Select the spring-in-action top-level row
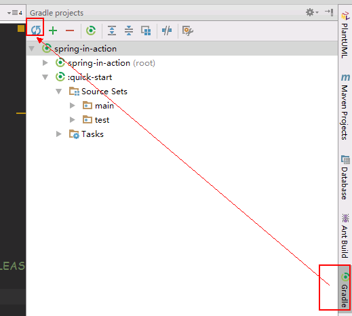 (x=182, y=49)
